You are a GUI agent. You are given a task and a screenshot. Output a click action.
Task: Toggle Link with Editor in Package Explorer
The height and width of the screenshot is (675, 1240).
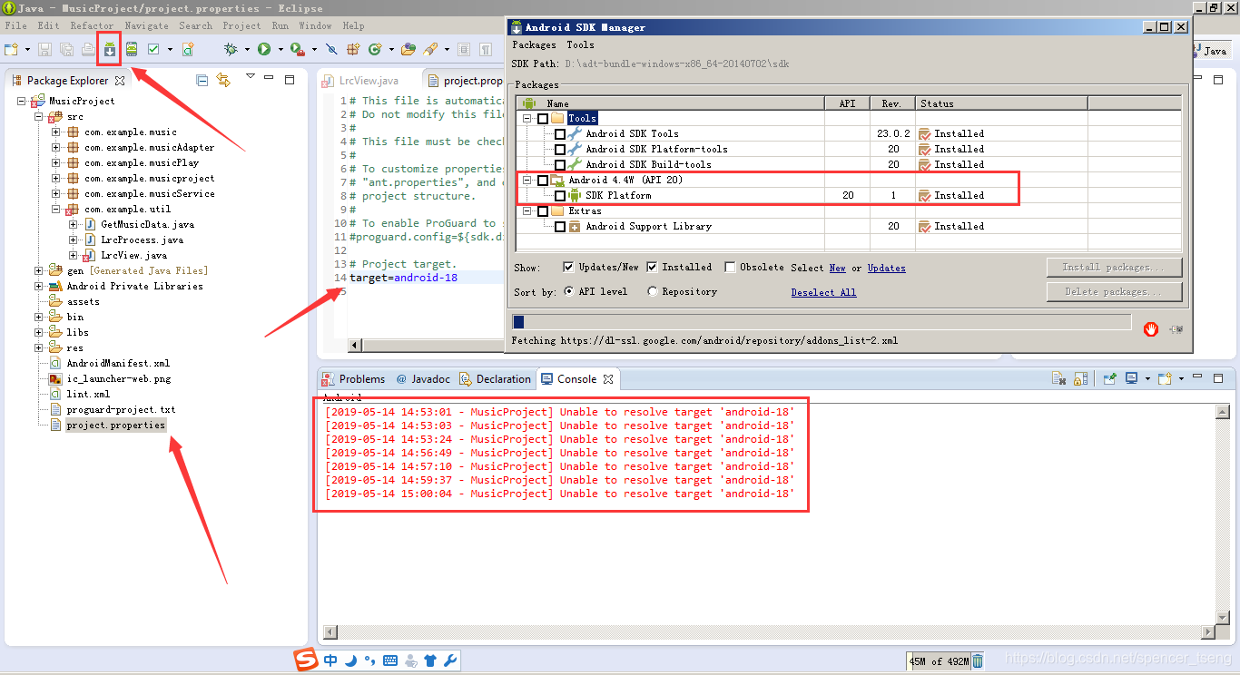coord(223,80)
